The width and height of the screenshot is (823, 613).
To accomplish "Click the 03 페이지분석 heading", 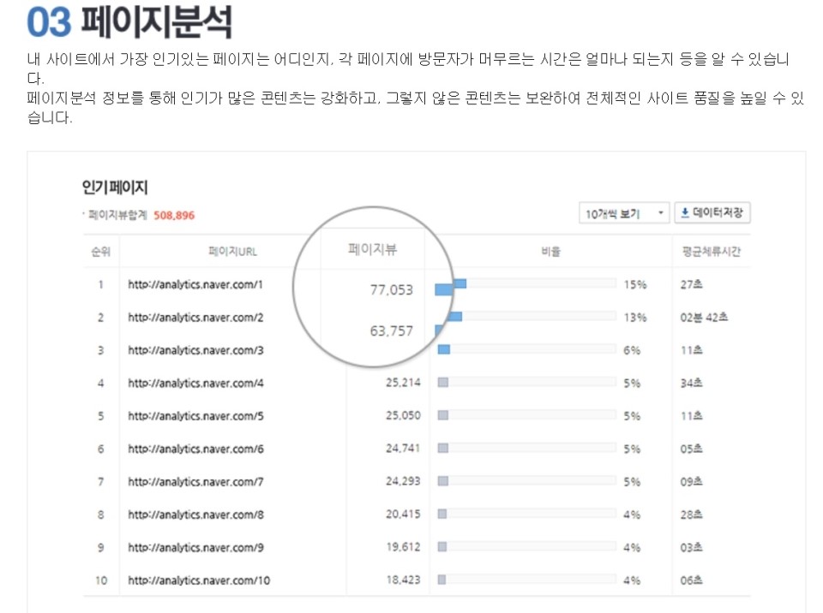I will pos(129,22).
